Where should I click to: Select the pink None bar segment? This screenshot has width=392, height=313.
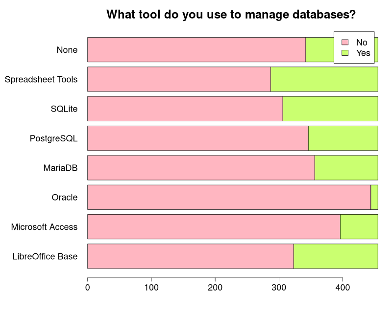[x=196, y=50]
